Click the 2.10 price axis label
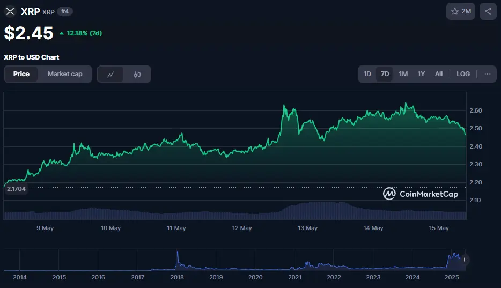The height and width of the screenshot is (288, 501). (x=475, y=200)
